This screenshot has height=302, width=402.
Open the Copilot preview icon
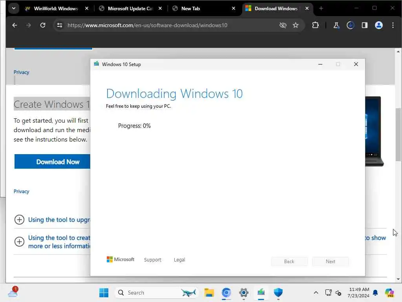coord(389,293)
